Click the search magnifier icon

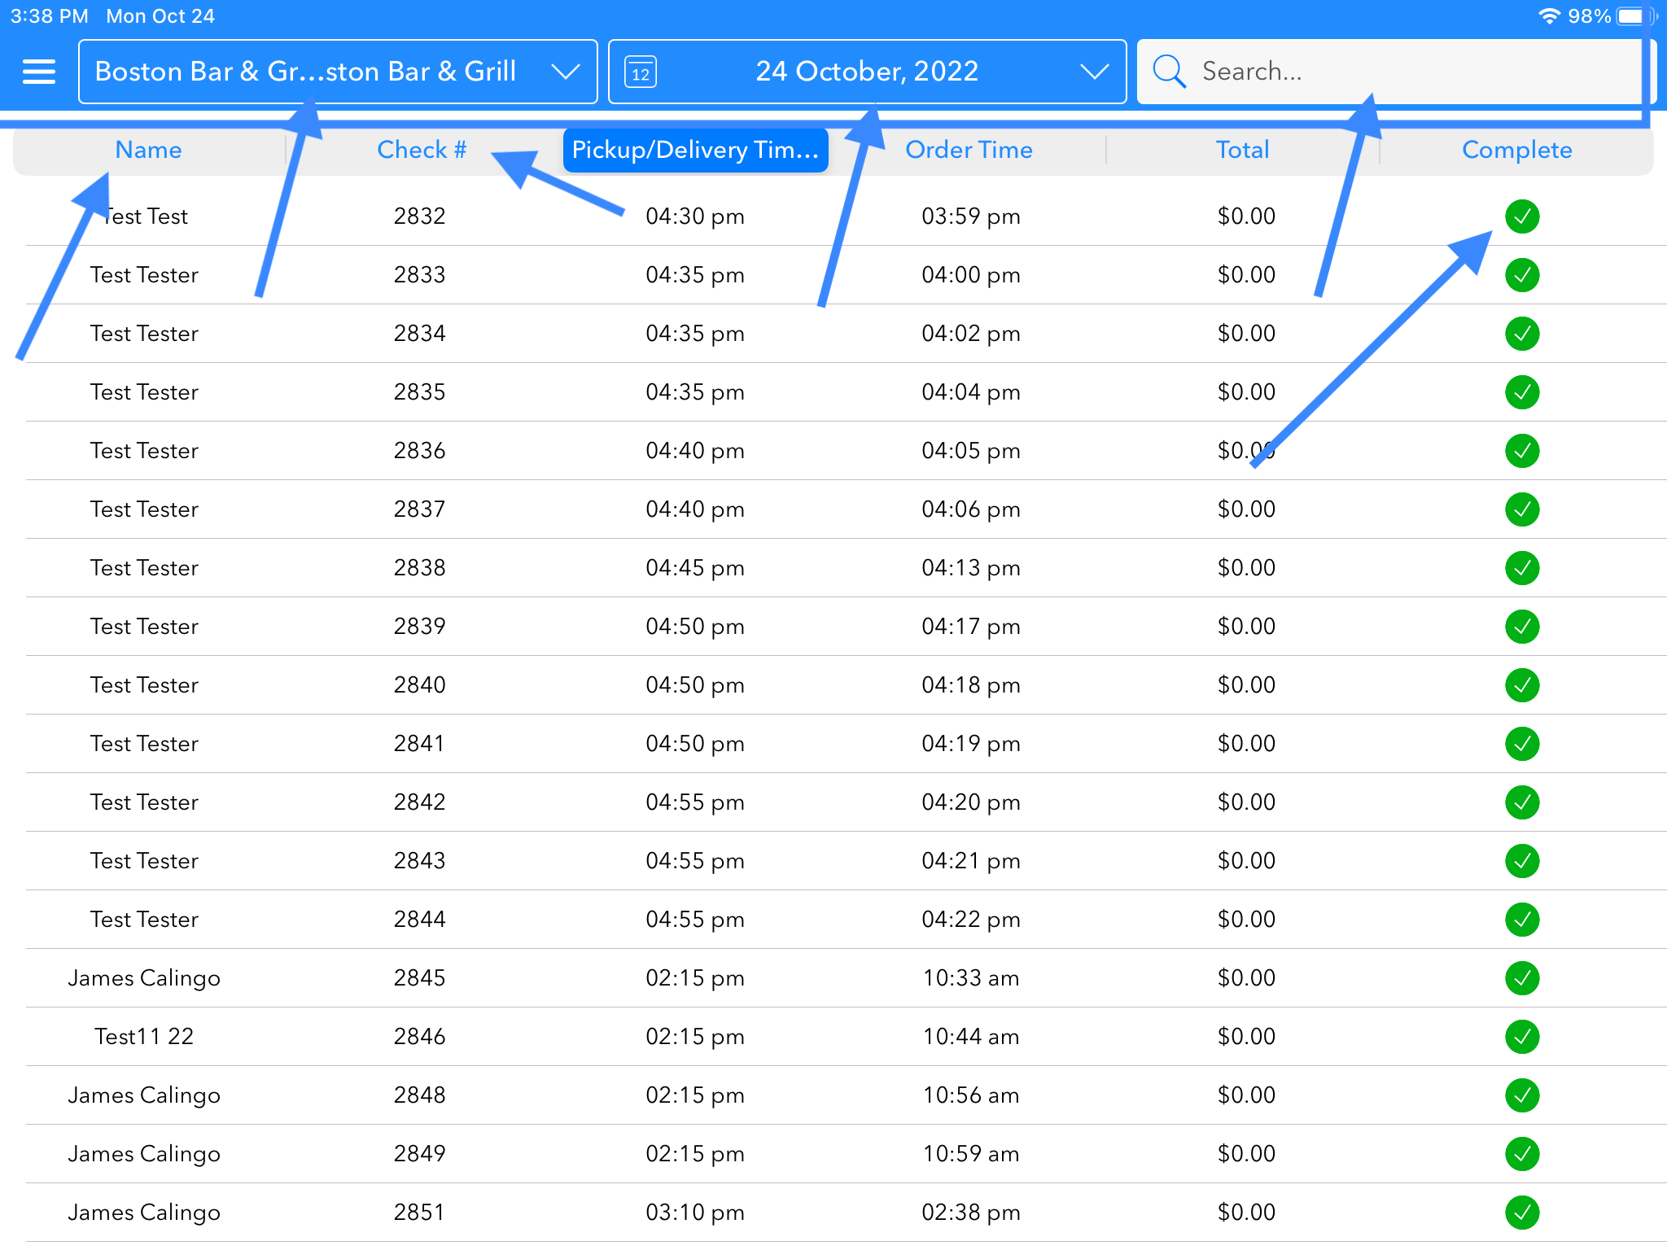click(x=1169, y=72)
